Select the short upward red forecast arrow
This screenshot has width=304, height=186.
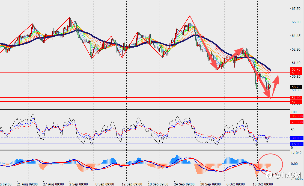(275, 86)
